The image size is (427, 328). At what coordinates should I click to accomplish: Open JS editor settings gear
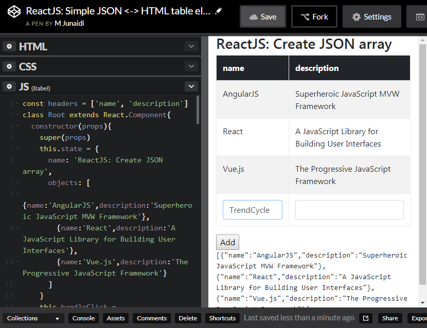pyautogui.click(x=9, y=86)
